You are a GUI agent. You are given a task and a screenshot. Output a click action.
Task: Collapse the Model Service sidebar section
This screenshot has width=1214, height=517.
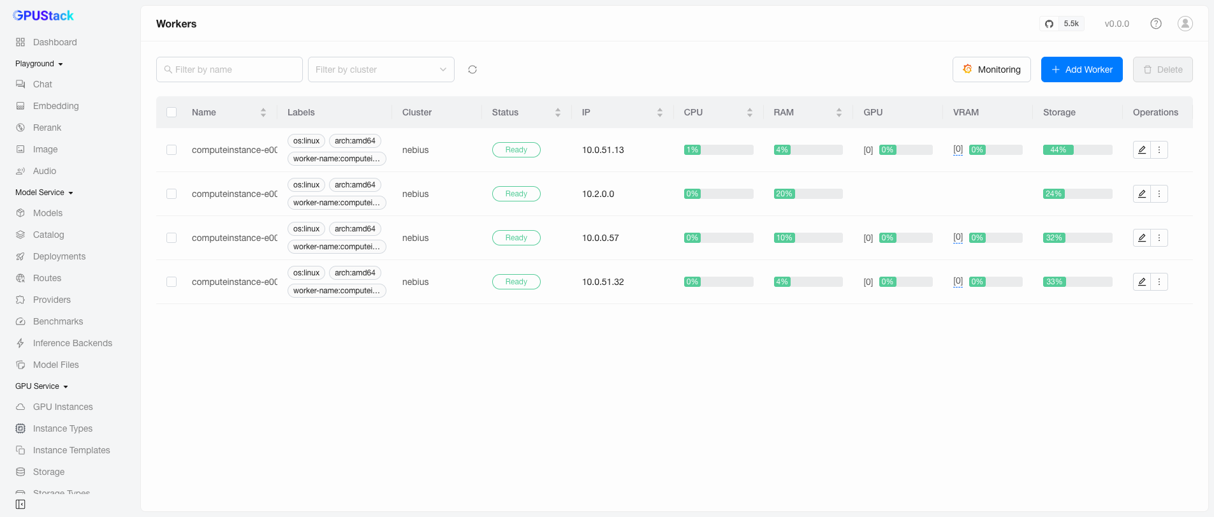point(45,193)
